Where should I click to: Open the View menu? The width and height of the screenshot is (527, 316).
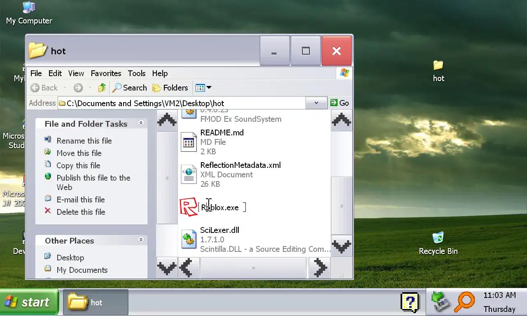point(76,73)
